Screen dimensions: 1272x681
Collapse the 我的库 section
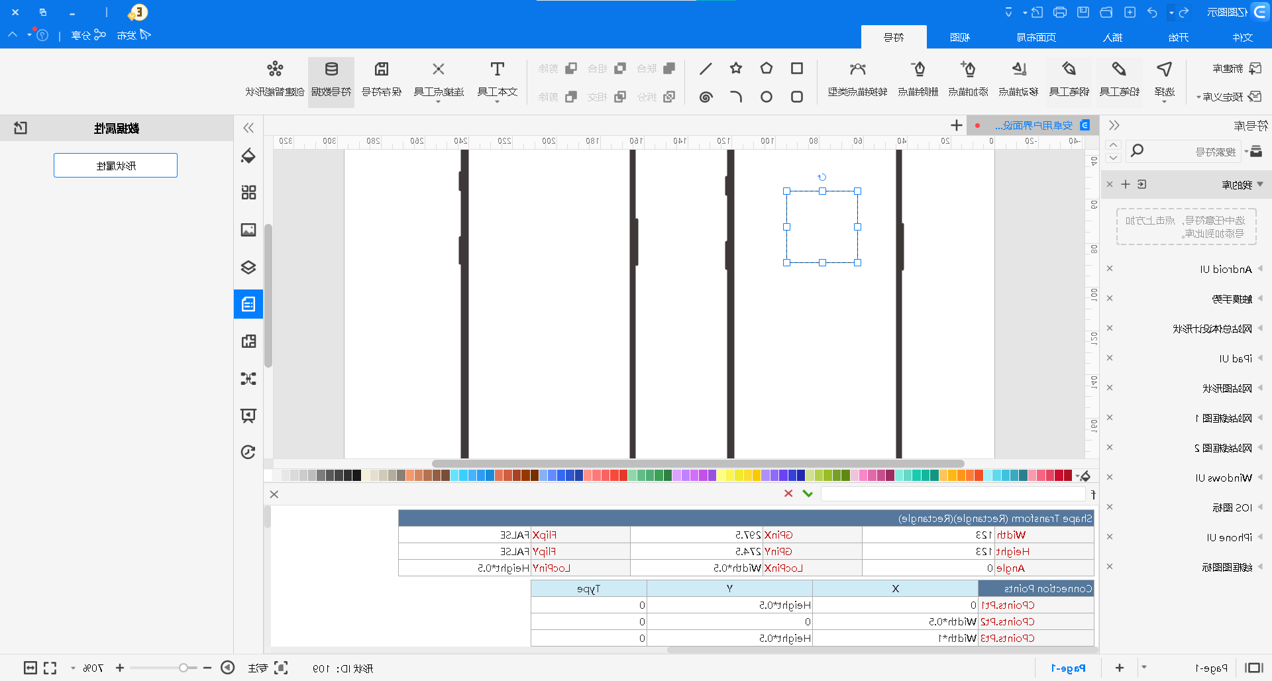1260,184
